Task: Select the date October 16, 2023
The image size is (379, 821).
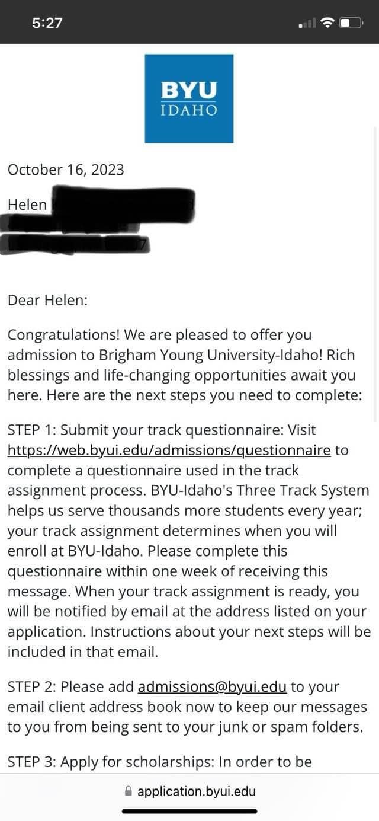Action: (x=66, y=170)
